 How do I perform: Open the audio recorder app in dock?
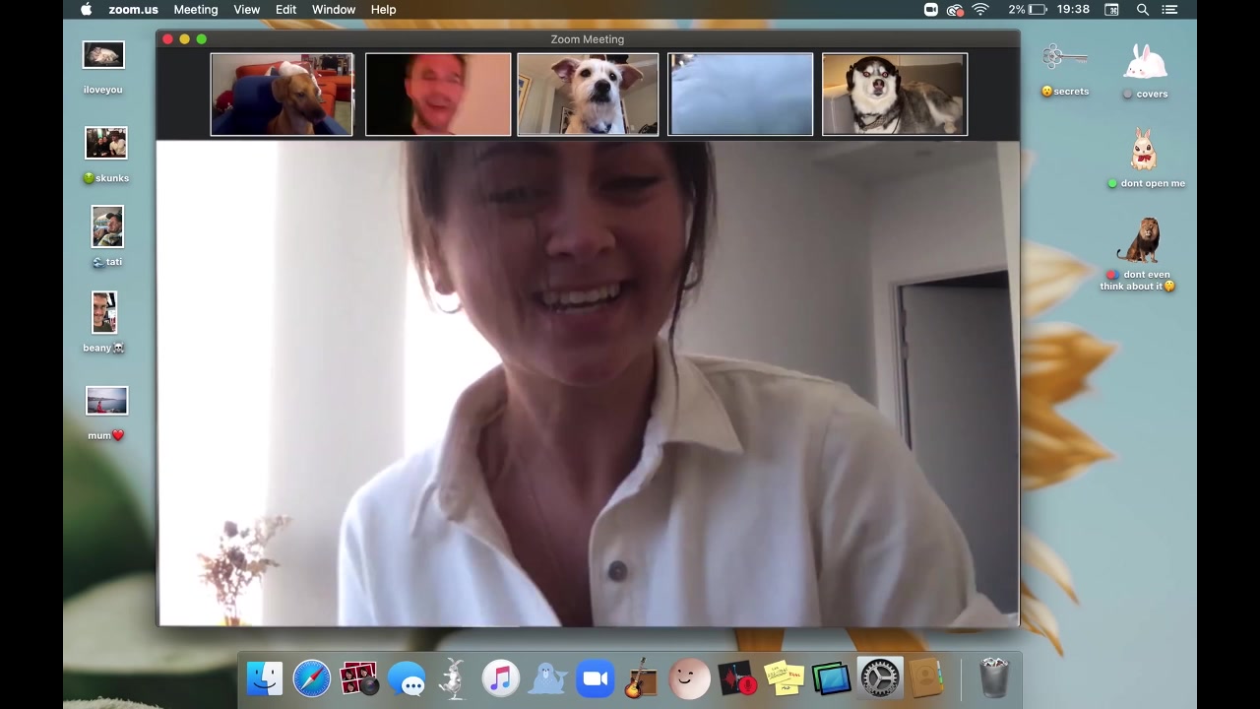(737, 678)
